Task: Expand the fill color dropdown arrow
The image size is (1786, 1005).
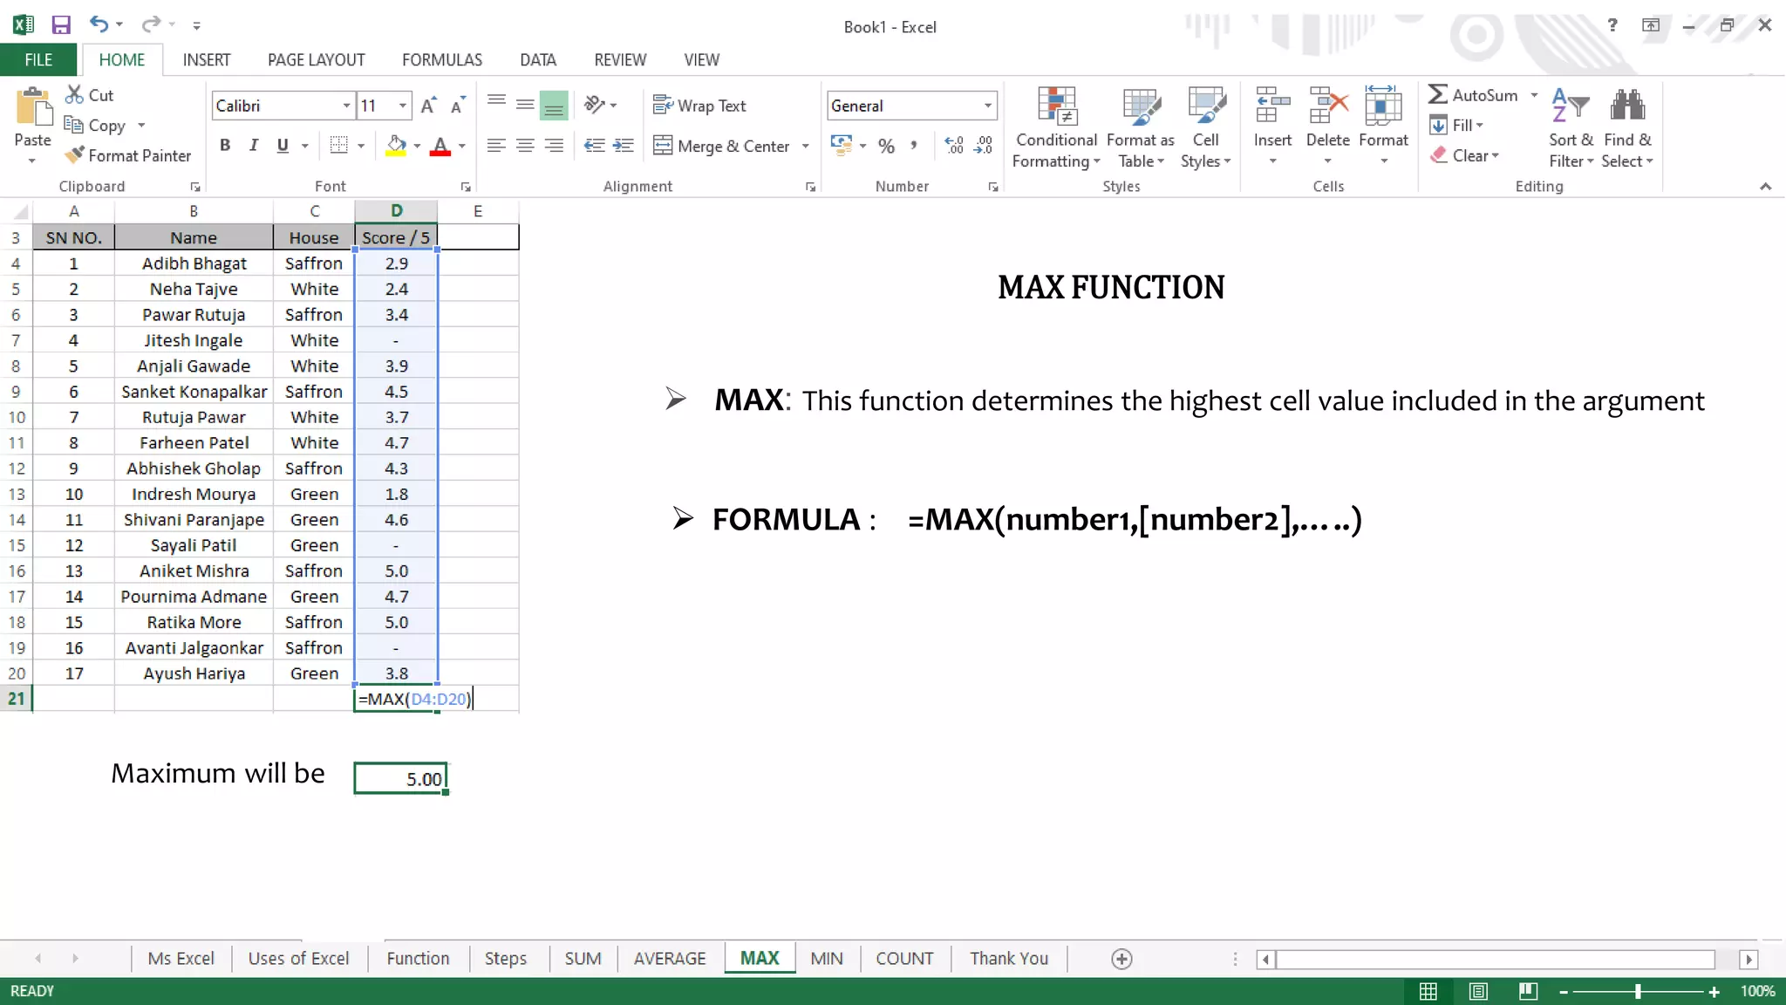Action: pos(417,146)
